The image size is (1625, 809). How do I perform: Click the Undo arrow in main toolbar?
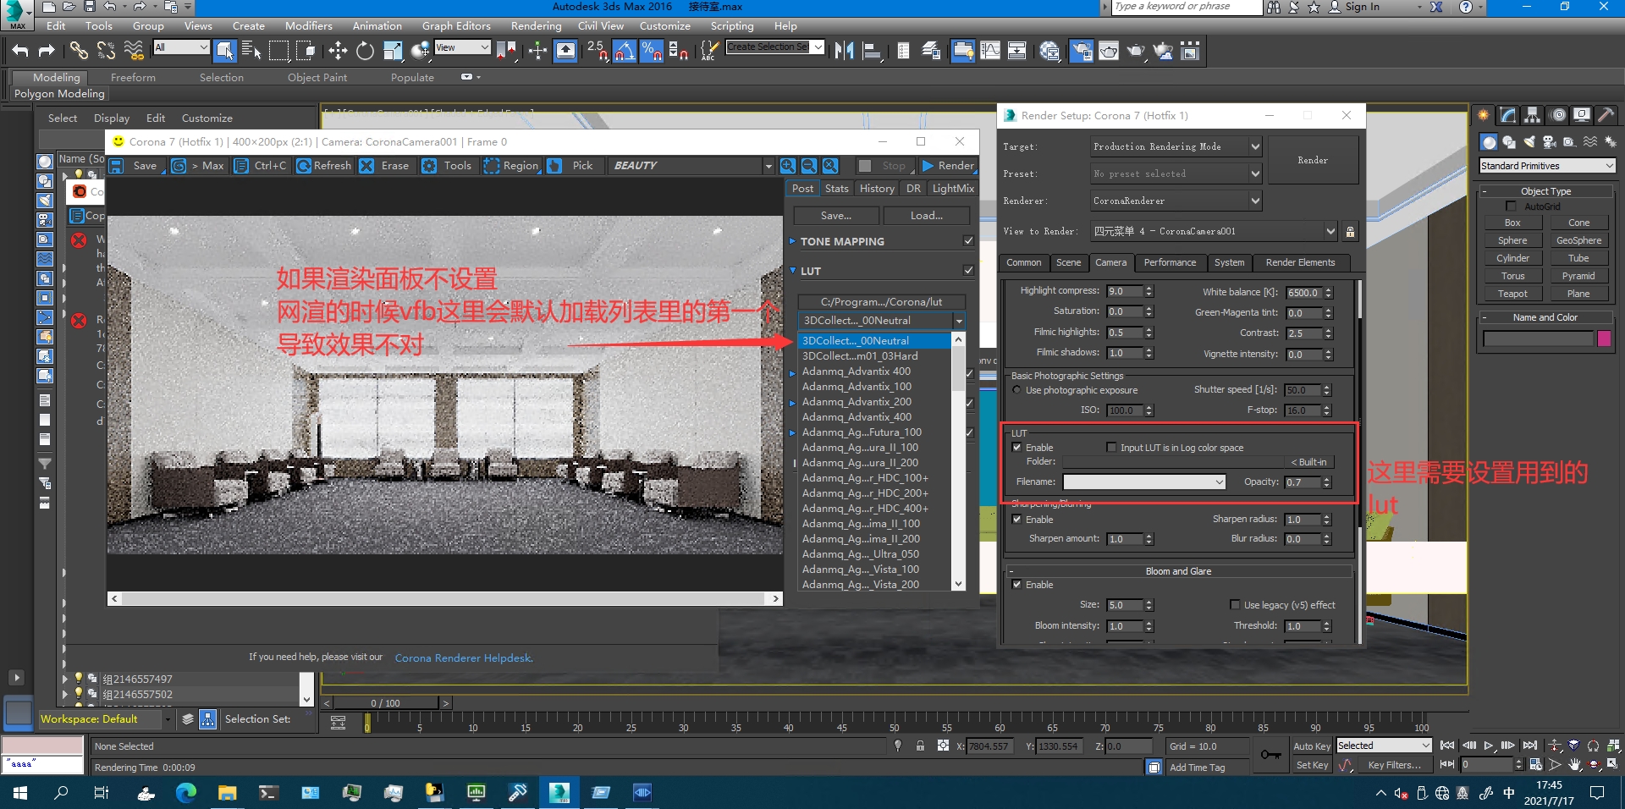pyautogui.click(x=19, y=51)
